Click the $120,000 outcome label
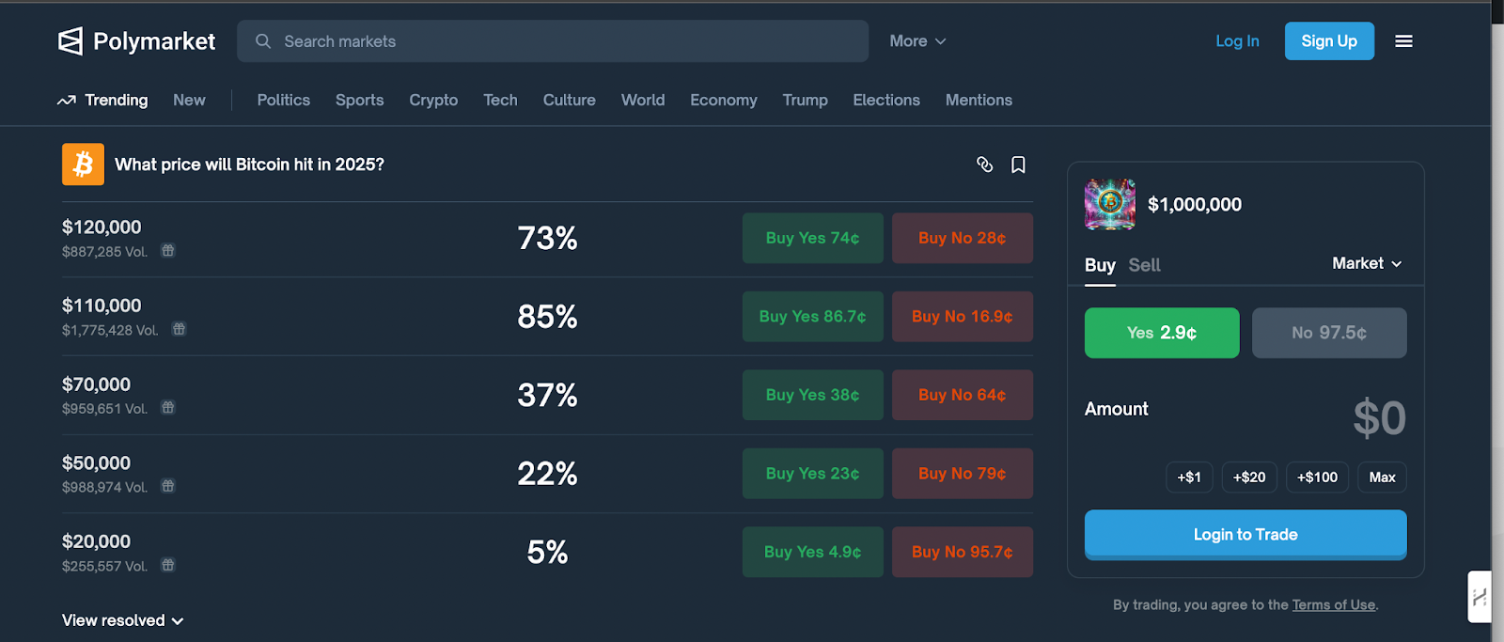 tap(102, 227)
